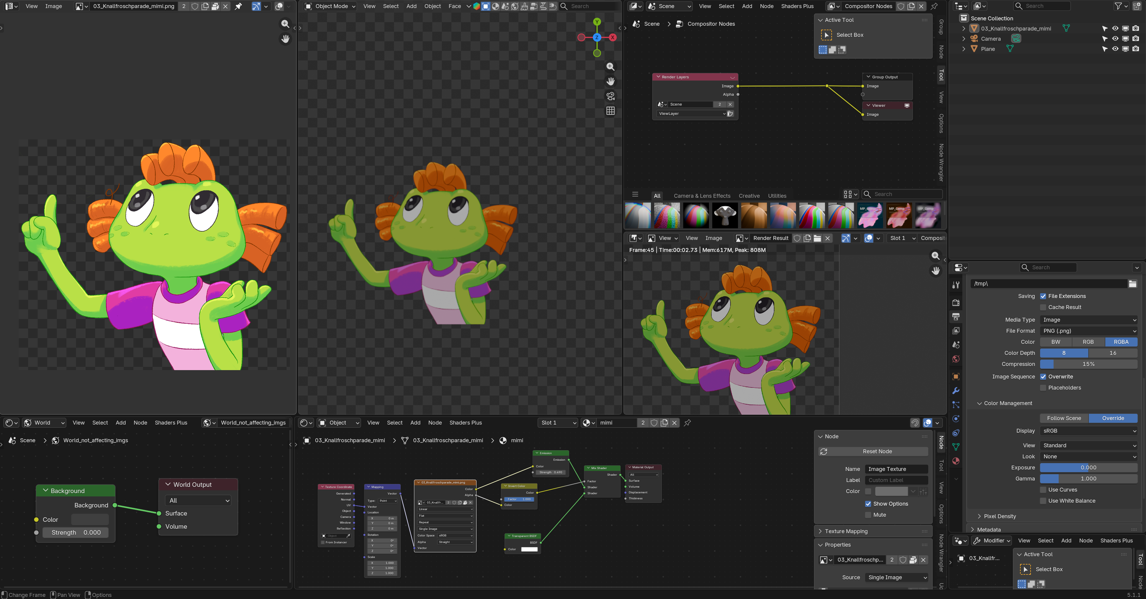Click the 3D viewport camera view icon

click(610, 96)
